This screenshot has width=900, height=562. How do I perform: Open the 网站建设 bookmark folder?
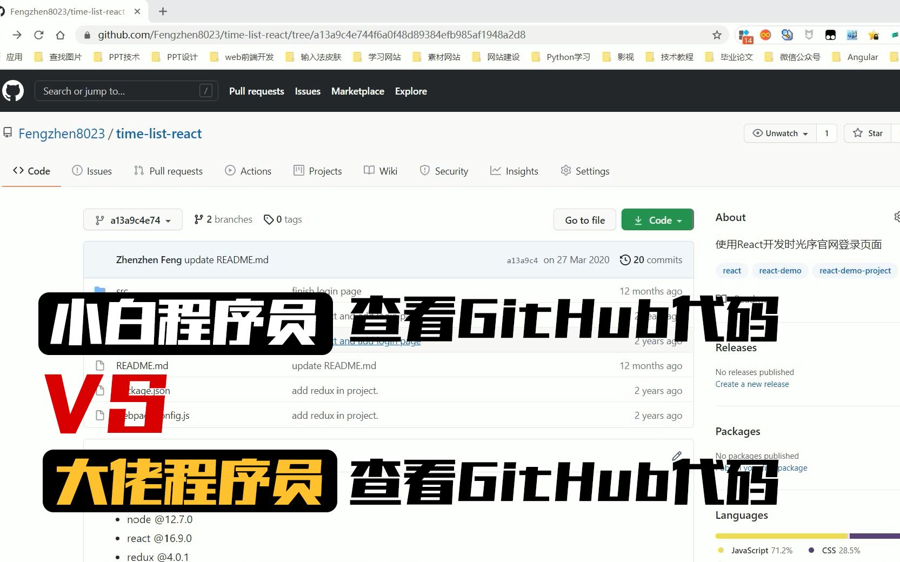496,57
